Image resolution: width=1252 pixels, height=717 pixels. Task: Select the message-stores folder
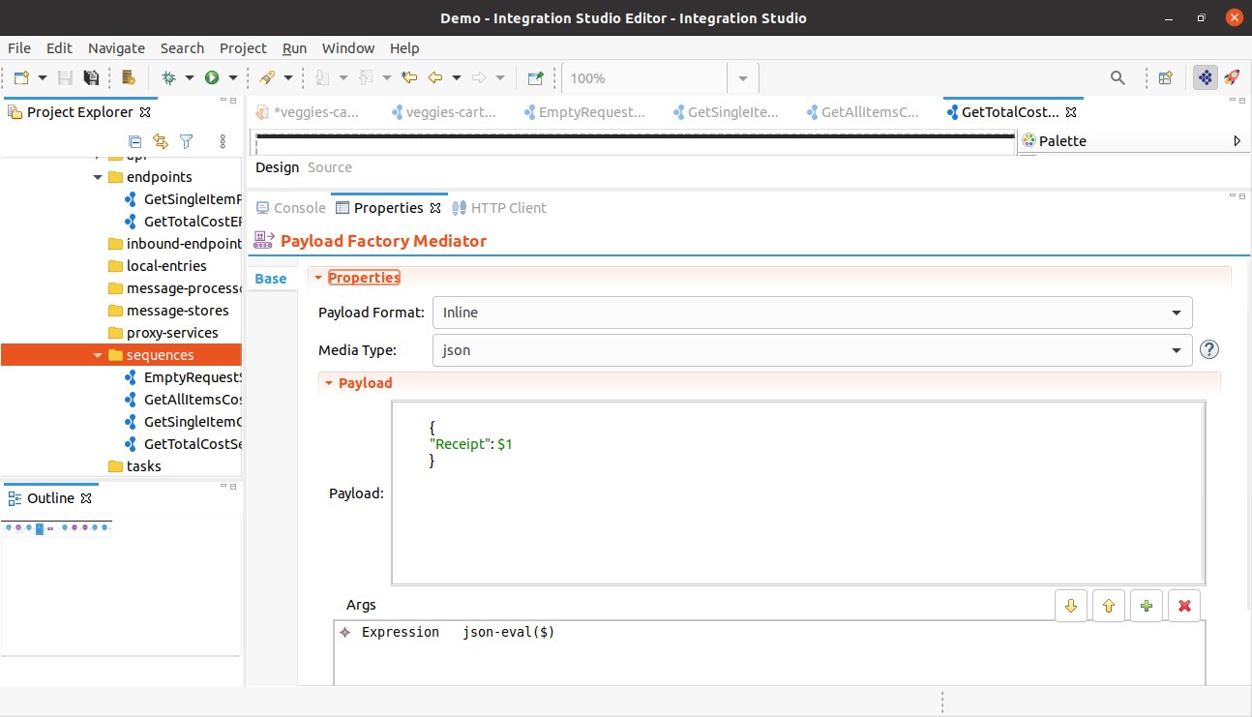click(167, 311)
